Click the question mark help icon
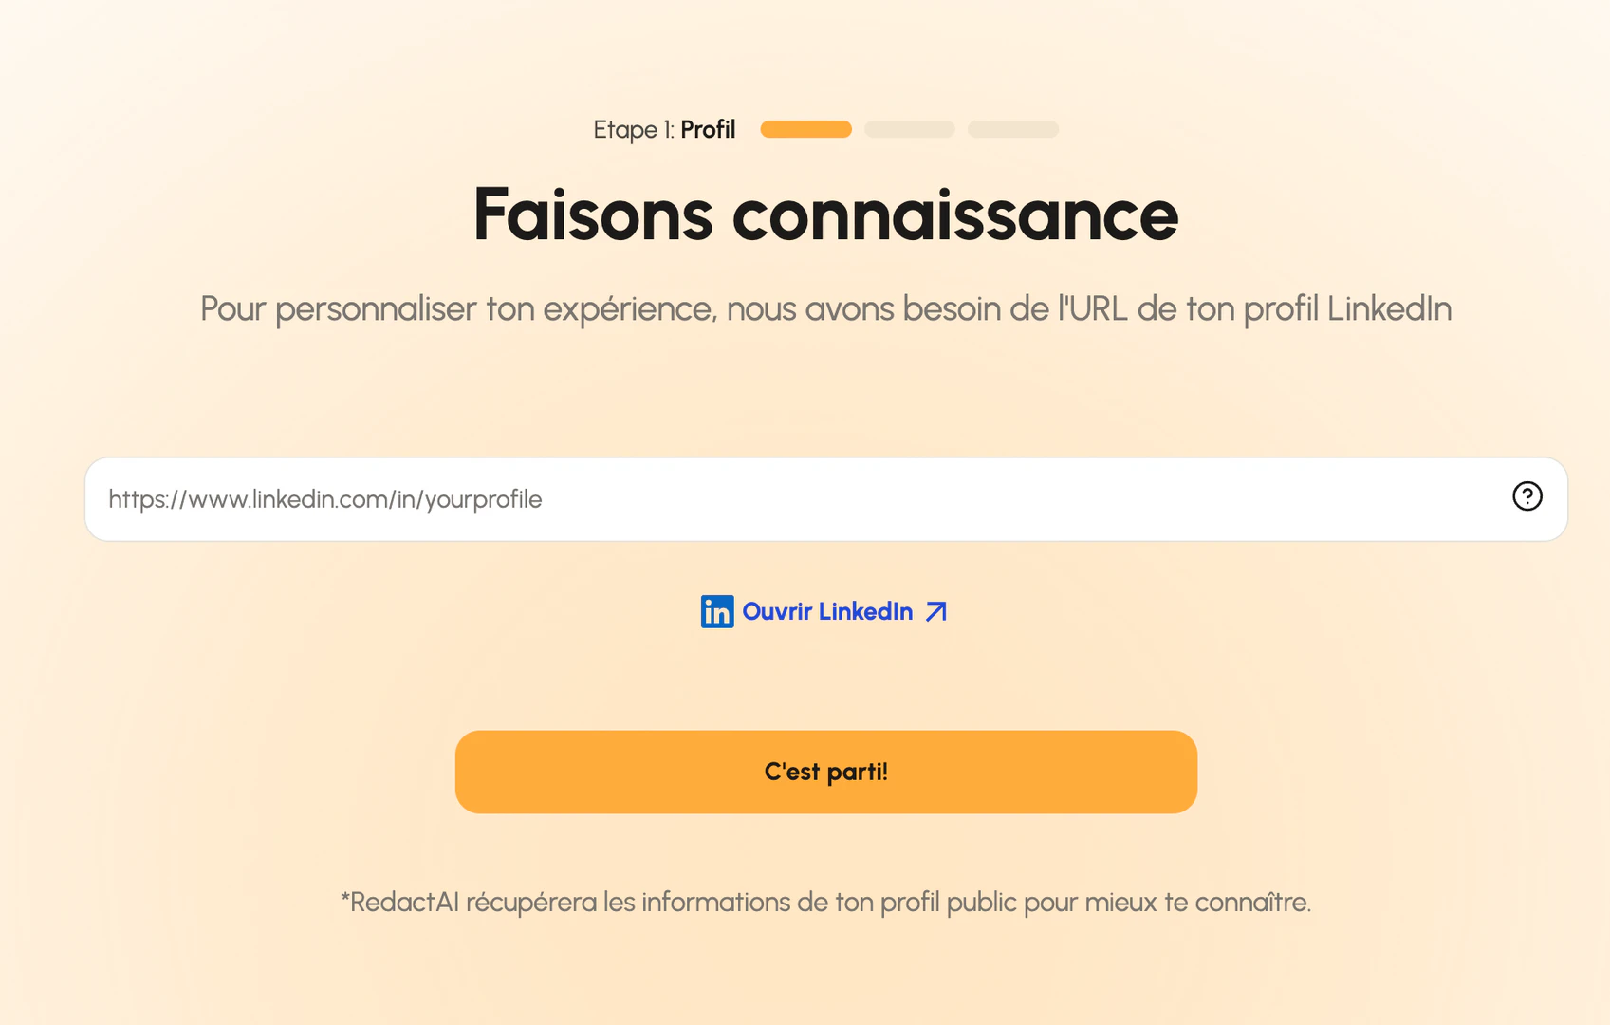The image size is (1610, 1025). 1527,496
